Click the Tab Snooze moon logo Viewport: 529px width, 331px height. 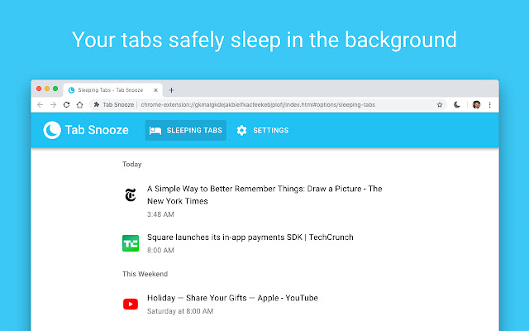(x=51, y=130)
